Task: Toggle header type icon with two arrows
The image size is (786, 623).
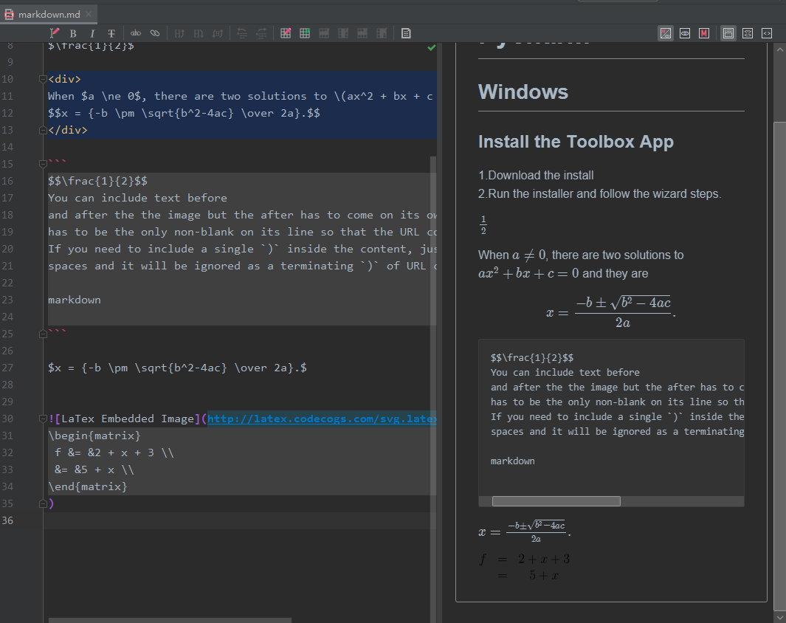Action: tap(218, 33)
